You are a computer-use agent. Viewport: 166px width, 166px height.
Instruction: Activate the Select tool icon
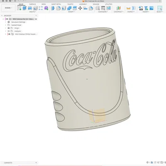pyautogui.click(x=160, y=8)
